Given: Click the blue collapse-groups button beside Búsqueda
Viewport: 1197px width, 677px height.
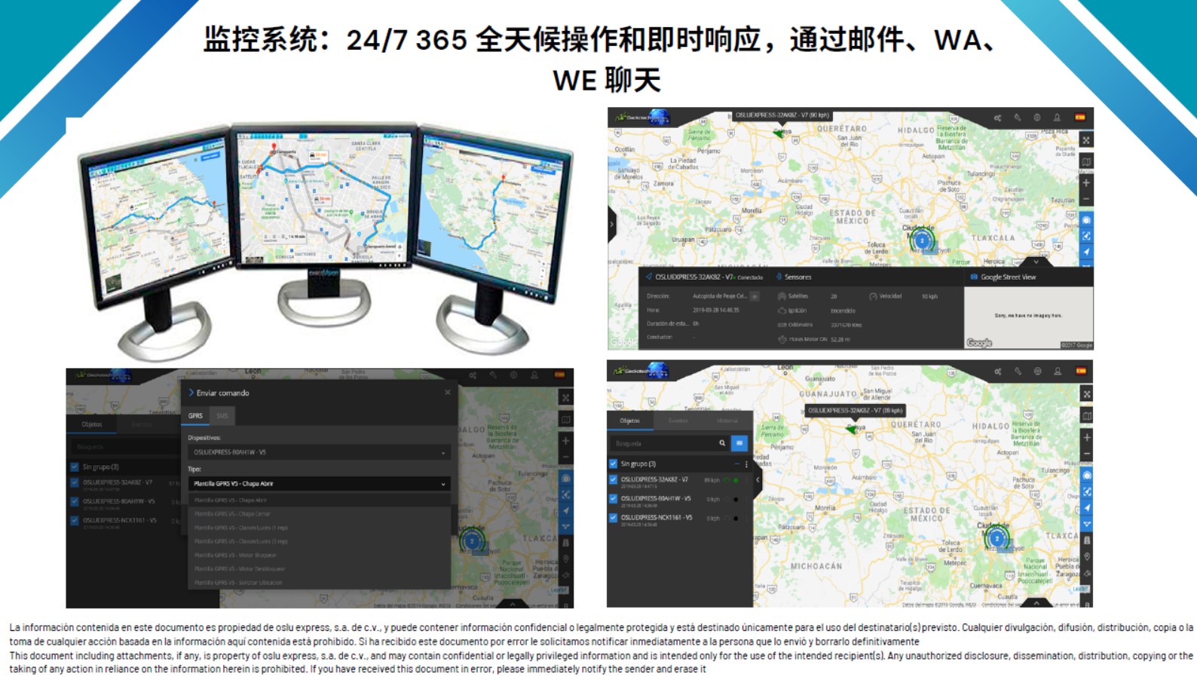Looking at the screenshot, I should point(739,443).
